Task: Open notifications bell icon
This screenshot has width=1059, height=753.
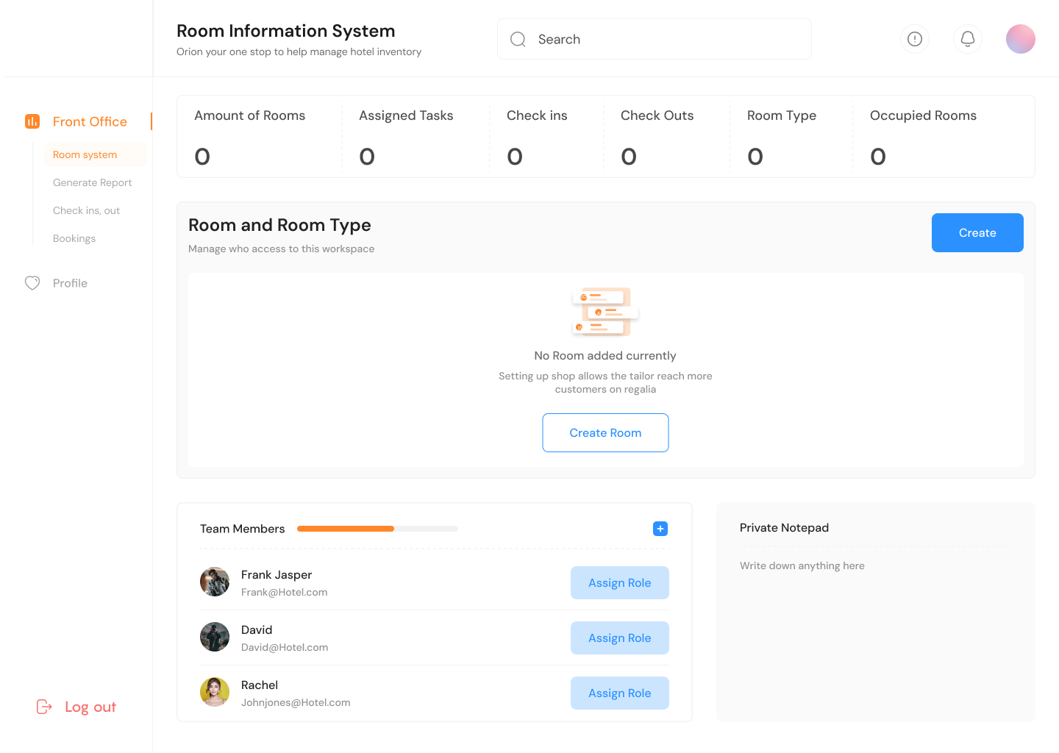Action: click(x=968, y=39)
